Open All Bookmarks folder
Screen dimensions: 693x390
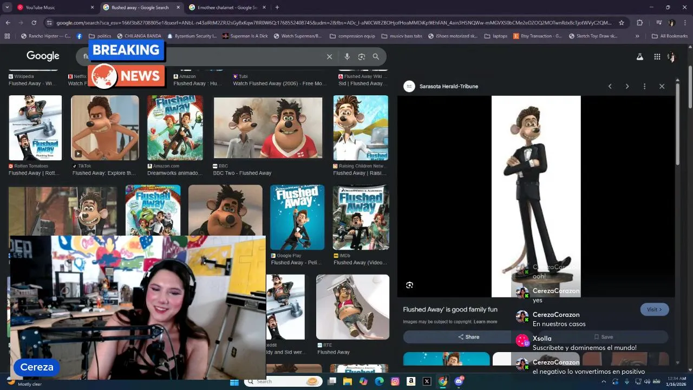pos(670,36)
